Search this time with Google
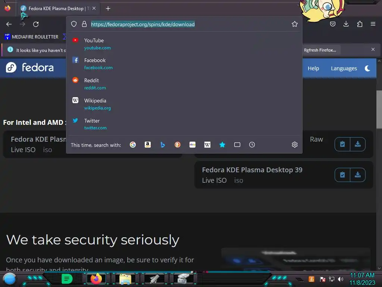382x287 pixels. coord(133,145)
